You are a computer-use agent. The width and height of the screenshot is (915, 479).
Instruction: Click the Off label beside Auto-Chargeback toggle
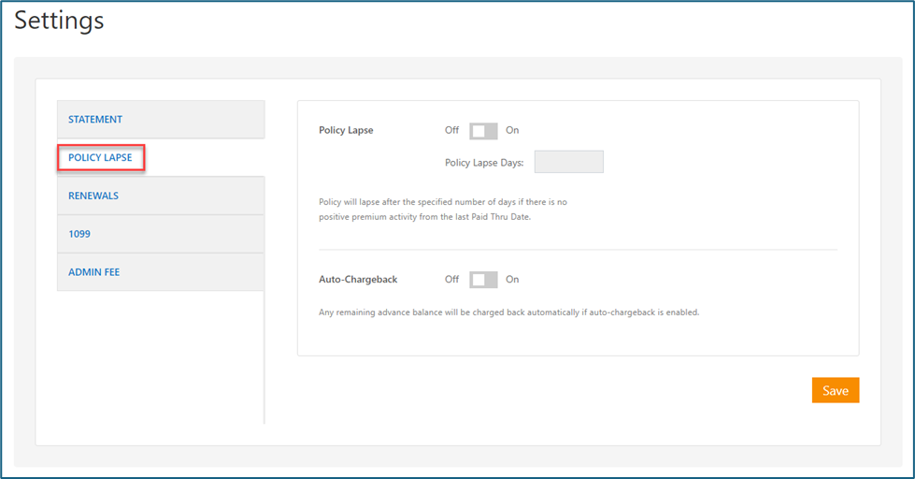coord(451,279)
